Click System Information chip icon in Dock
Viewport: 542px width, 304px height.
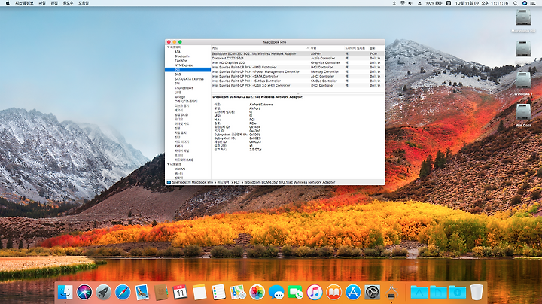391,292
